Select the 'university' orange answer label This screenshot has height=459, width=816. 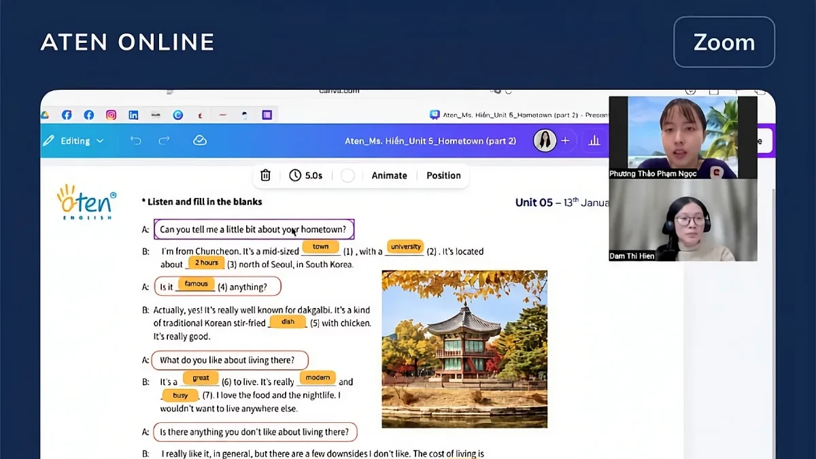(406, 246)
